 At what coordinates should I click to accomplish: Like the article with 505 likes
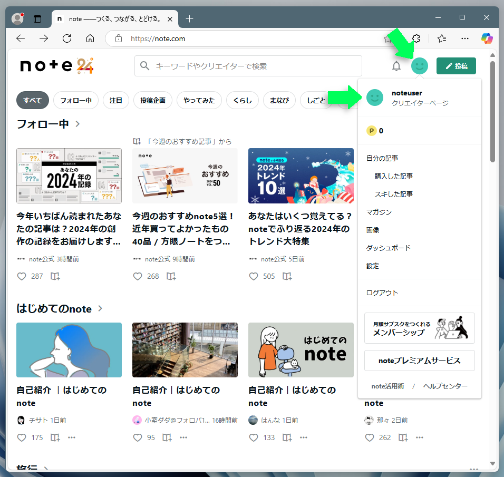(254, 276)
